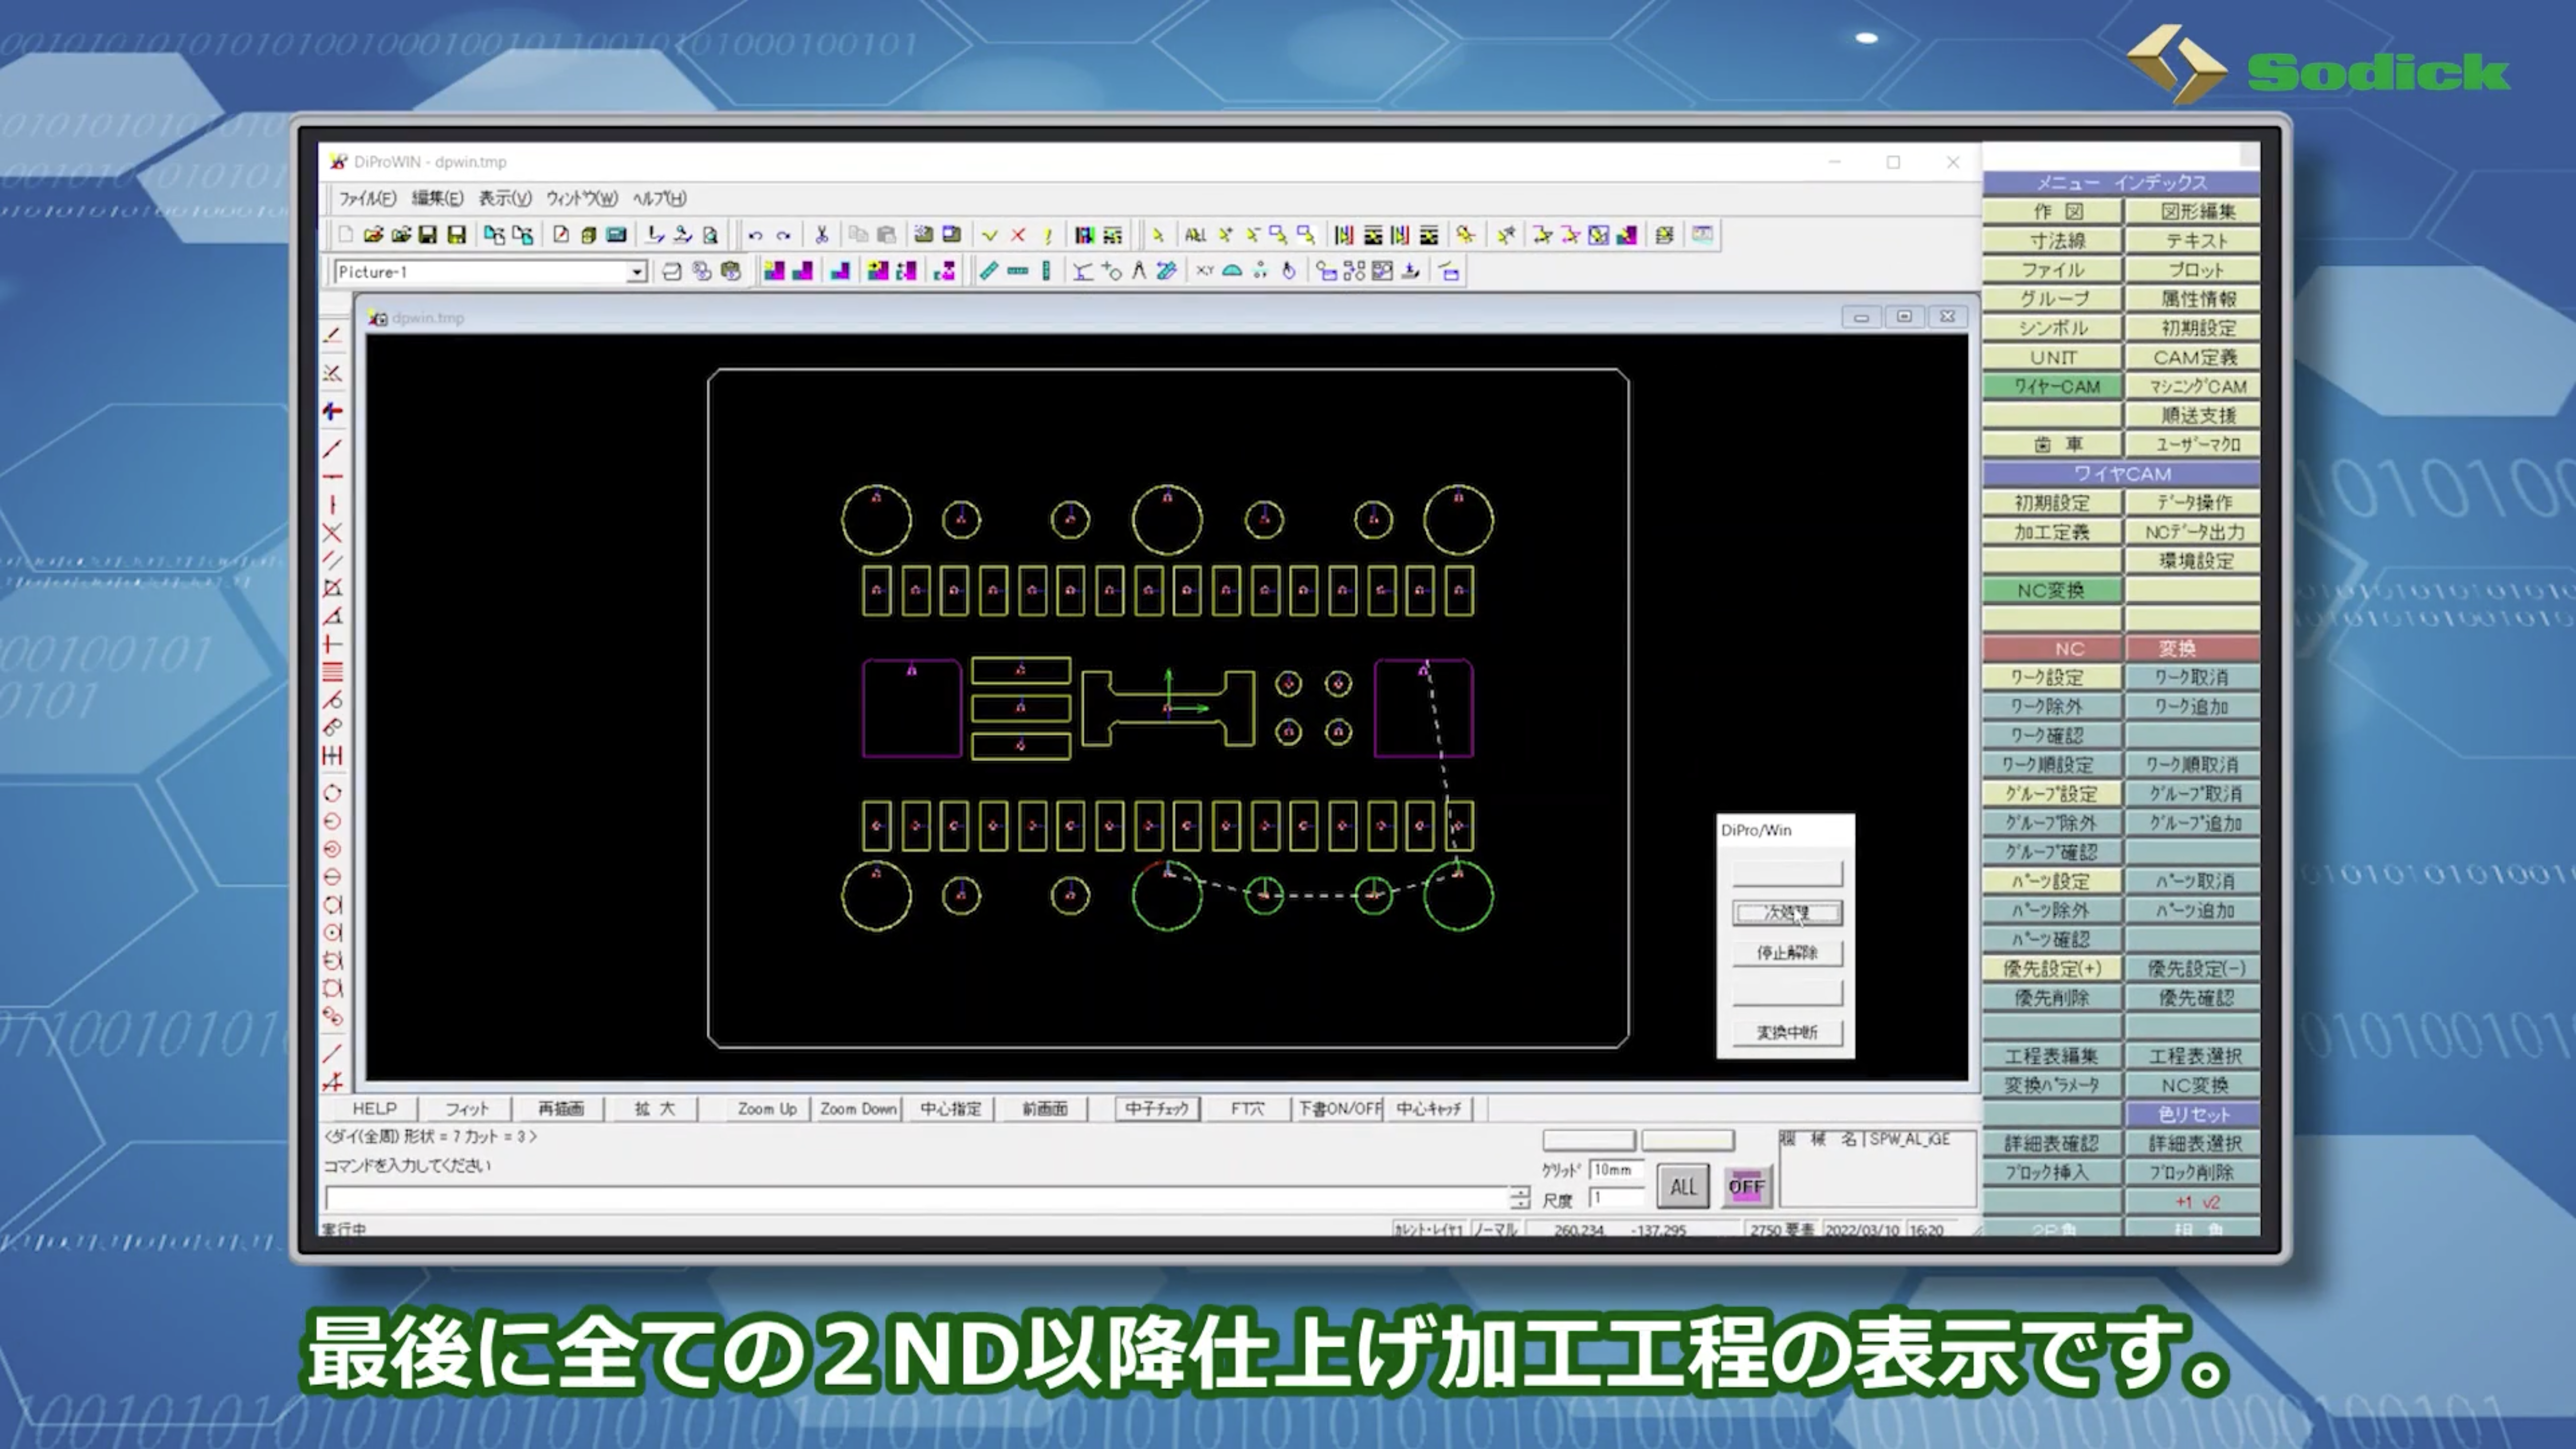This screenshot has height=1449, width=2576.
Task: Click the X,Y coordinate toolbar icon
Action: click(x=1205, y=271)
